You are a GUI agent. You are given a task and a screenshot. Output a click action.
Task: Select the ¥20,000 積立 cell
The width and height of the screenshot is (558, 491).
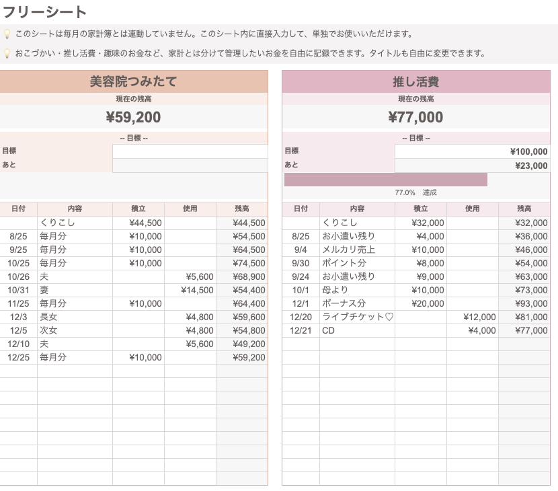click(x=421, y=304)
